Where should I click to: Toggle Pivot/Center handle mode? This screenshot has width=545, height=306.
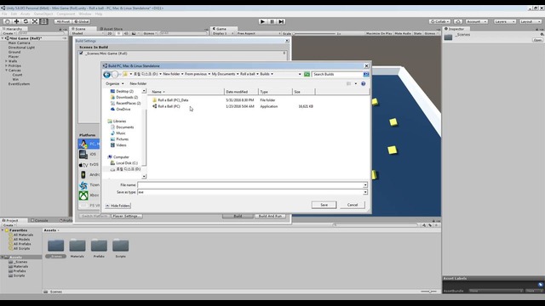[62, 21]
